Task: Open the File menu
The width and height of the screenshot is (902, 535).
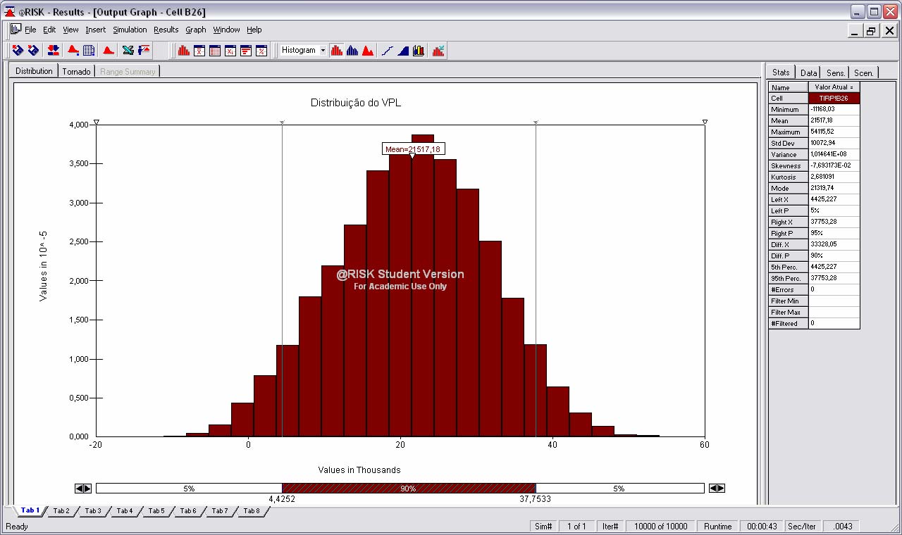Action: [x=30, y=30]
